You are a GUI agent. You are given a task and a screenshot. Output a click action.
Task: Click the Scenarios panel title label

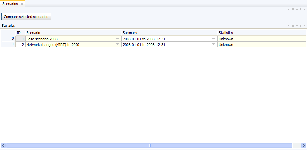8,26
